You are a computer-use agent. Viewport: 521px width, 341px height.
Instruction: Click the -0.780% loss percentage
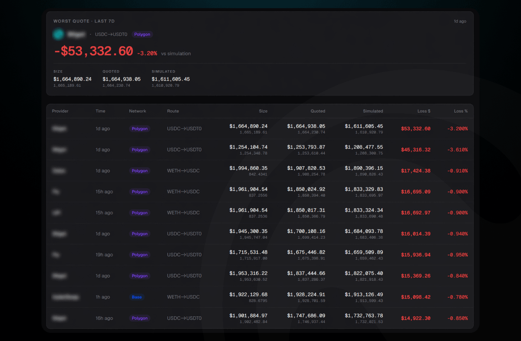tap(458, 297)
